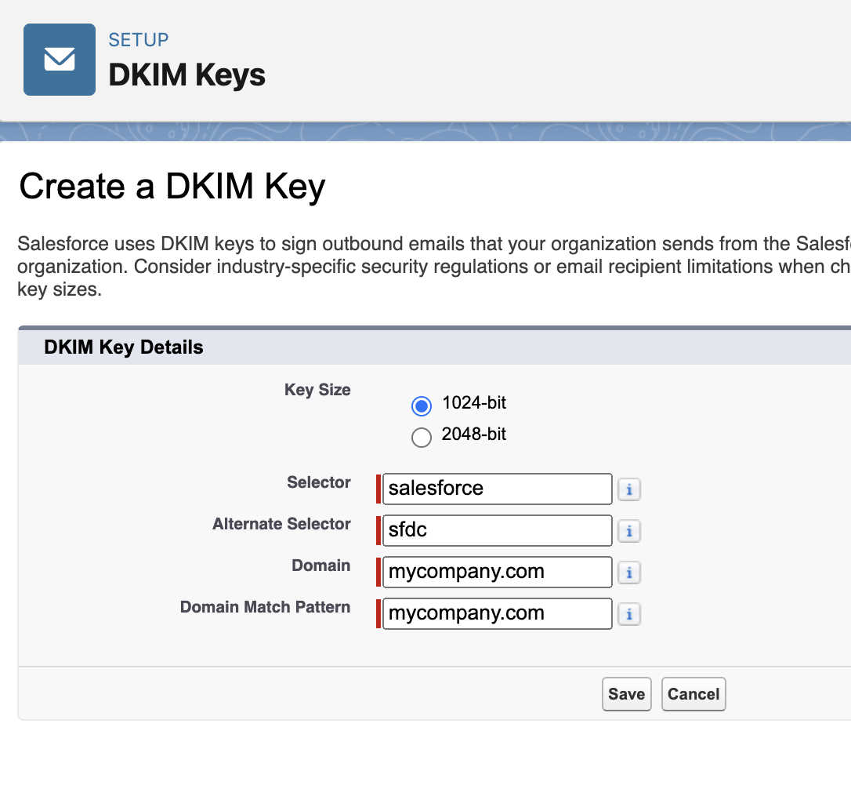The image size is (851, 789).
Task: Open info tooltip beside the Domain field
Action: [628, 572]
